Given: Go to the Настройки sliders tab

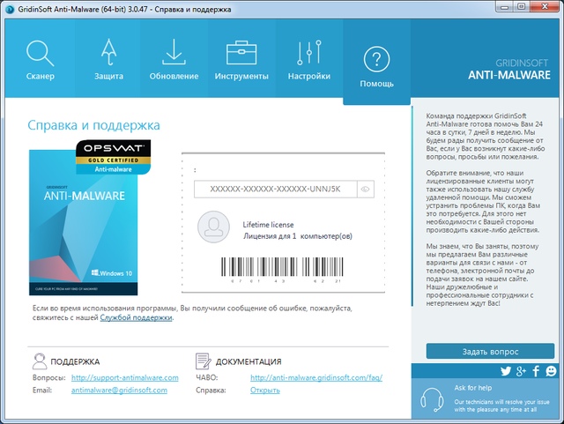Looking at the screenshot, I should [309, 60].
